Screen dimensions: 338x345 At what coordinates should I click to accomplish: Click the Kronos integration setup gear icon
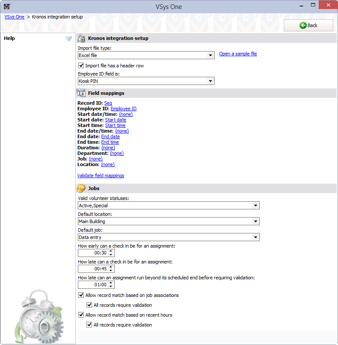point(81,38)
